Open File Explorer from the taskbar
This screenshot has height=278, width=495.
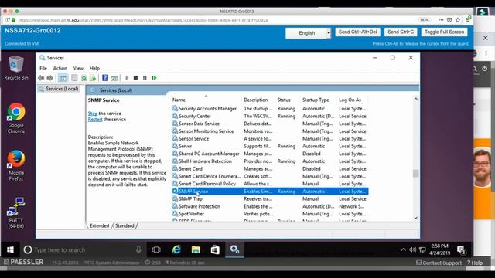point(196,249)
